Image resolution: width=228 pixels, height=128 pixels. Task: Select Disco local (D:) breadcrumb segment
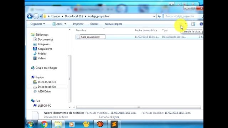pyautogui.click(x=74, y=16)
